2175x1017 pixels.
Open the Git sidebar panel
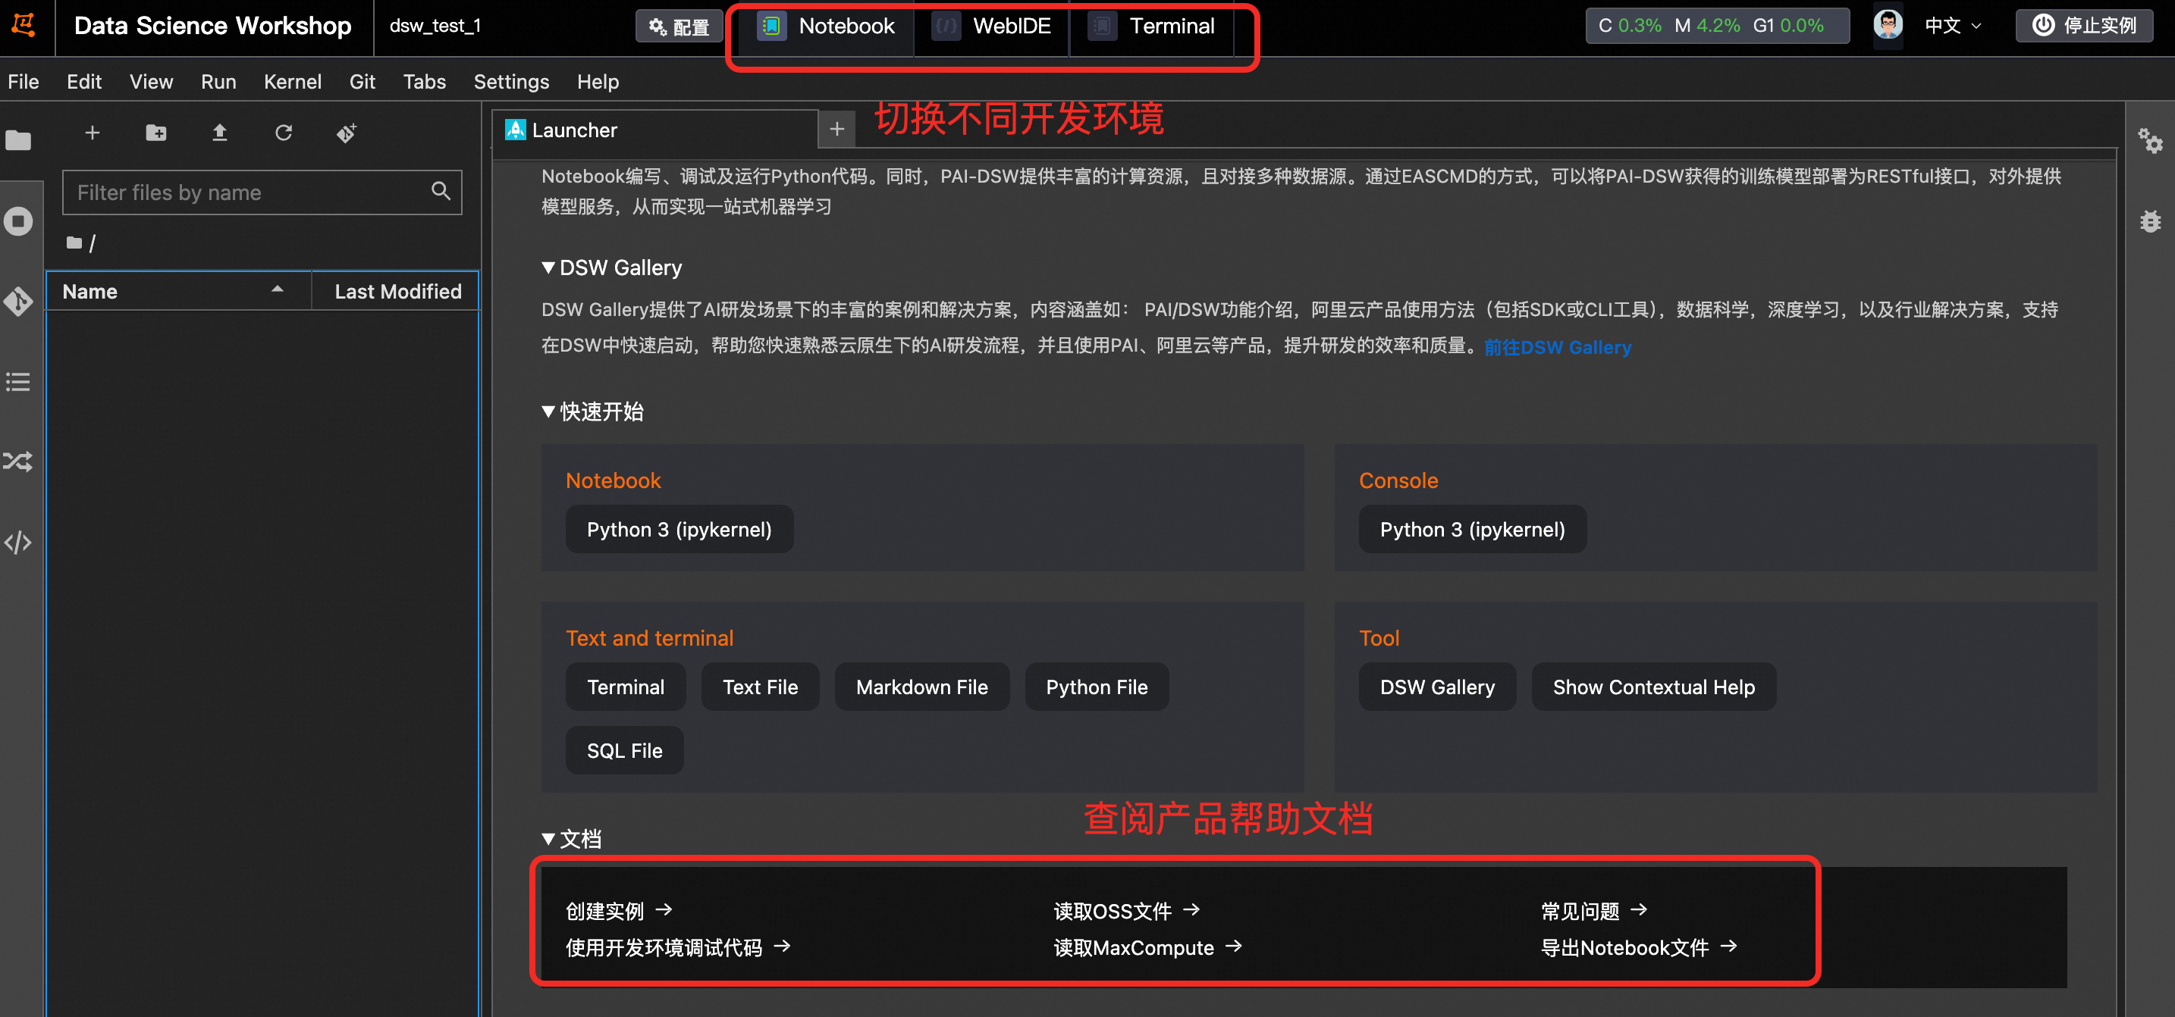pyautogui.click(x=18, y=302)
